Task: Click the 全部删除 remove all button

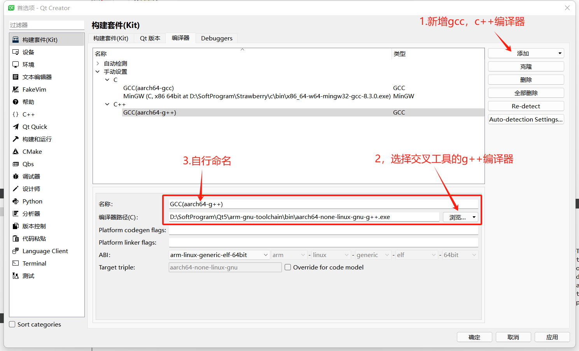Action: 526,93
